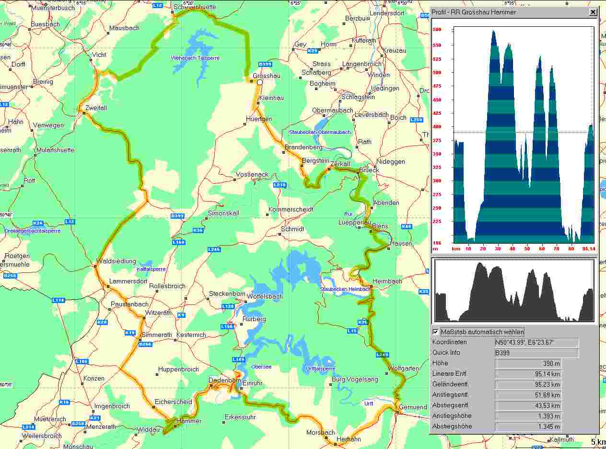Click the K29 road shield near Gey
Screen dimensions: 606x449
313,51
